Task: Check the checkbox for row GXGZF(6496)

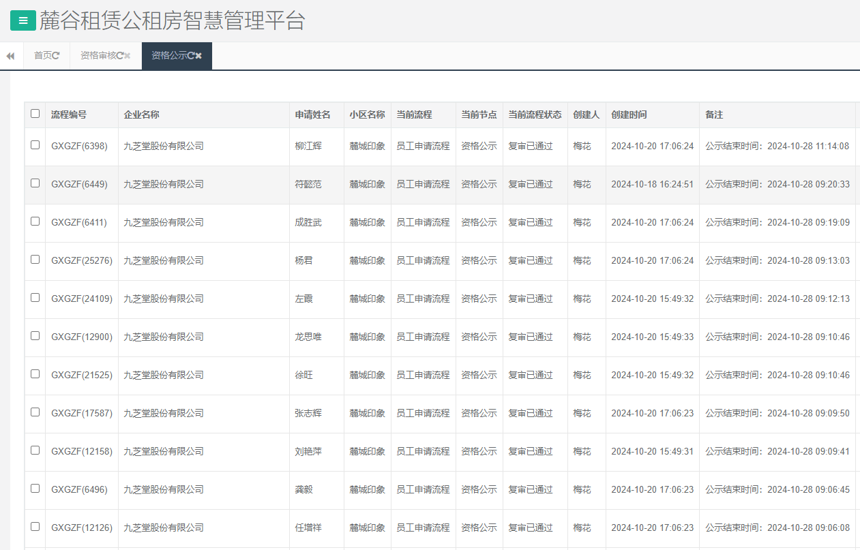Action: point(35,489)
